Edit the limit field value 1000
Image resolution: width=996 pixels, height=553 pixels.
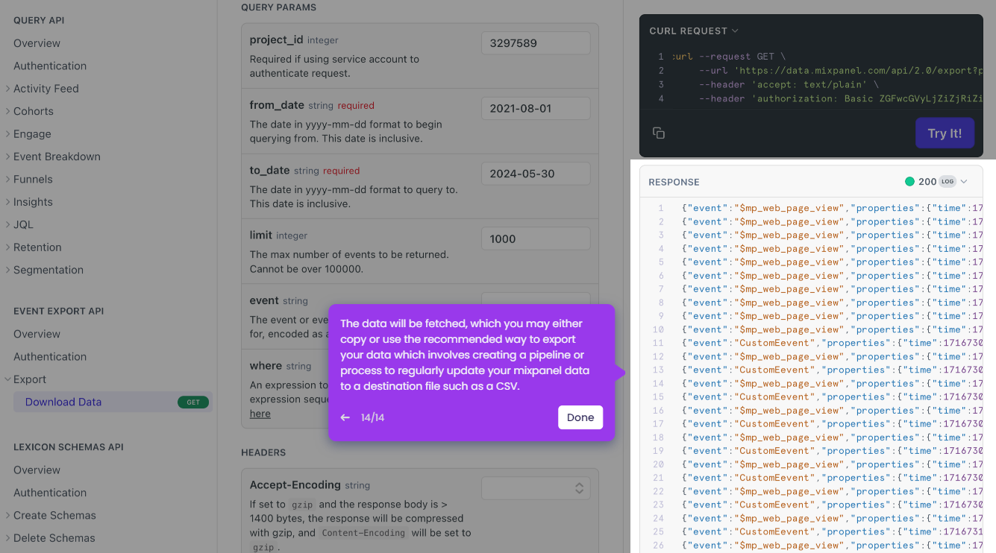536,238
